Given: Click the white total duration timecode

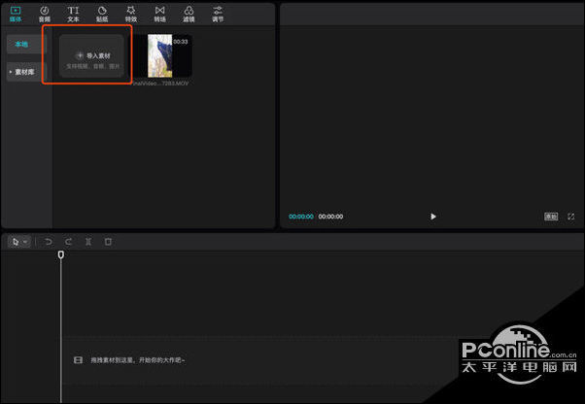Looking at the screenshot, I should [x=330, y=217].
